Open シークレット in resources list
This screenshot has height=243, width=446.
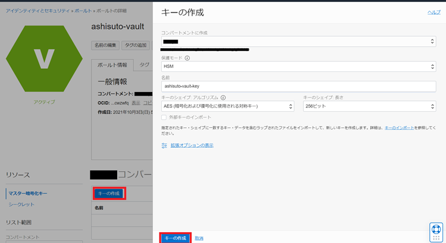click(x=21, y=204)
